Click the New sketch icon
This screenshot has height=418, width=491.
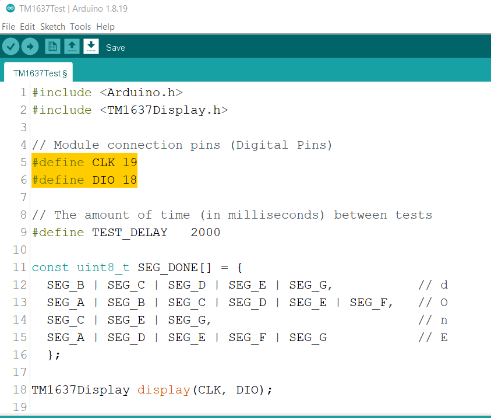(52, 47)
